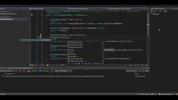Toggle the target-type filter in IntelliSense

click(x=69, y=64)
